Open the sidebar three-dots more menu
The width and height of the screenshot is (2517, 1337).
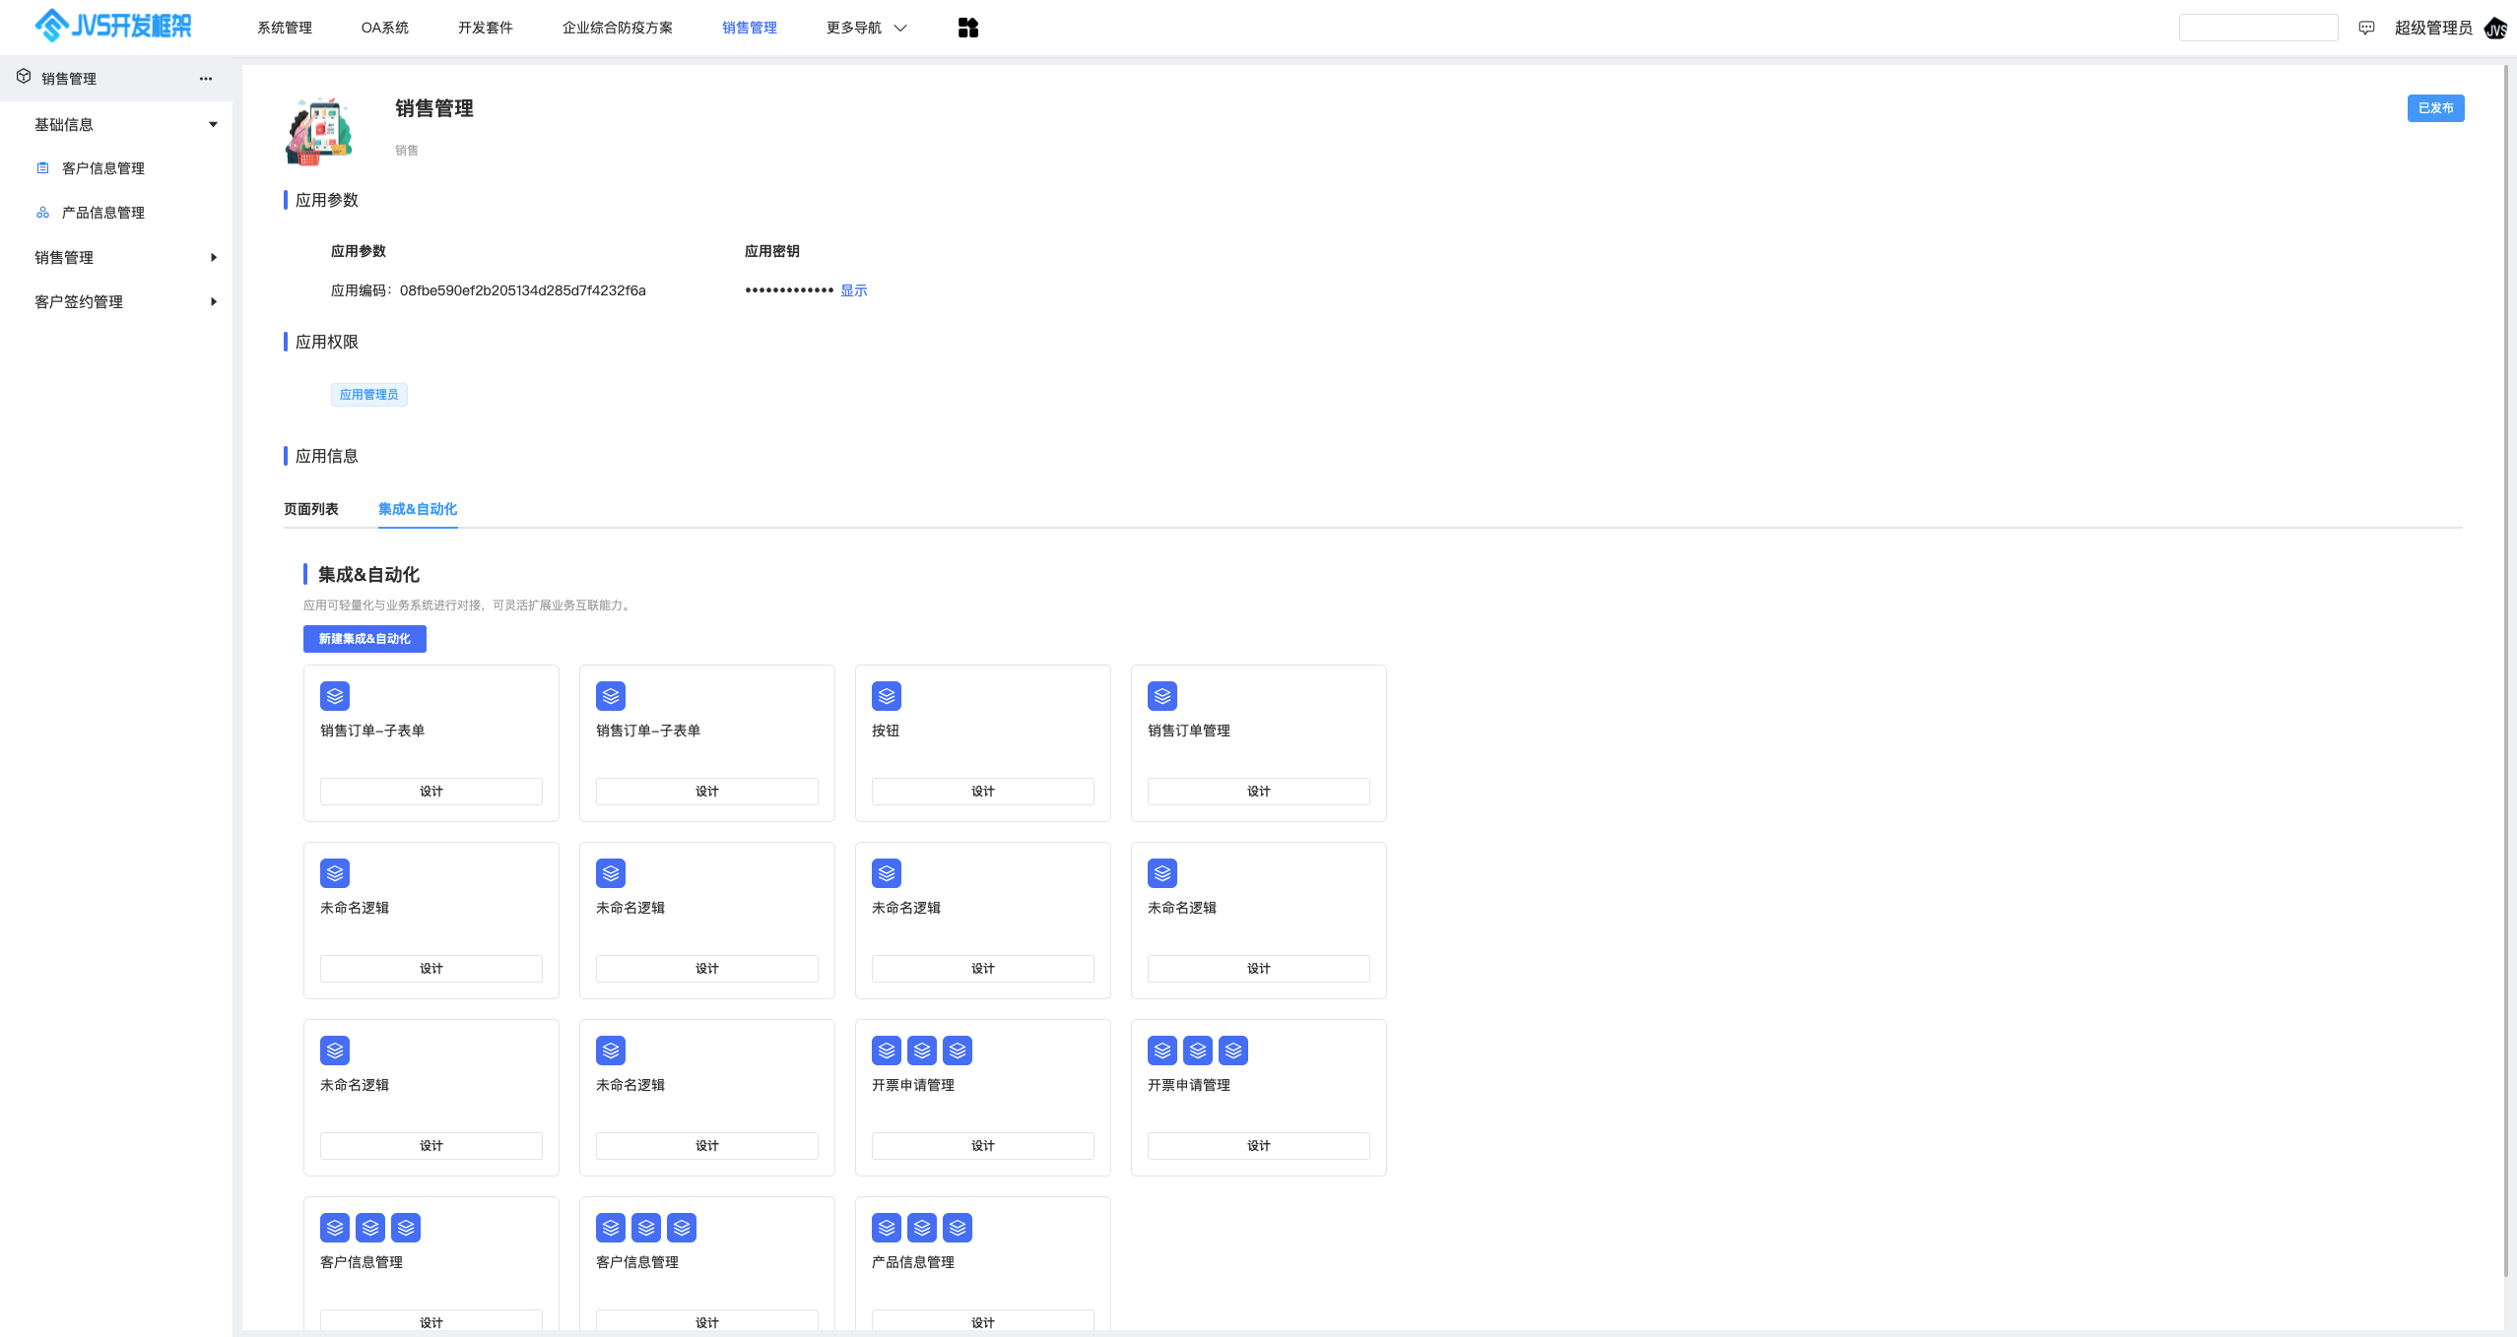tap(205, 79)
